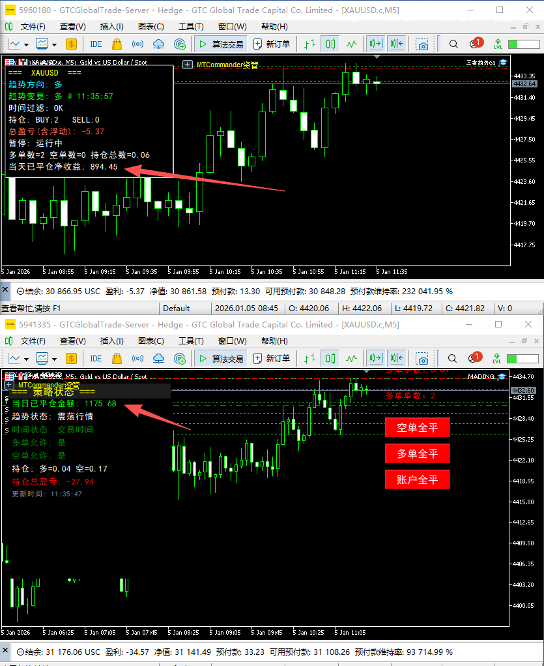Click search magnifier in bottom window

(x=452, y=359)
